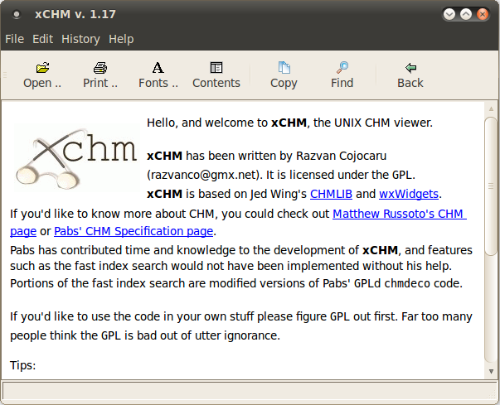Follow the wxWidgets link
500x405 pixels.
pos(409,194)
